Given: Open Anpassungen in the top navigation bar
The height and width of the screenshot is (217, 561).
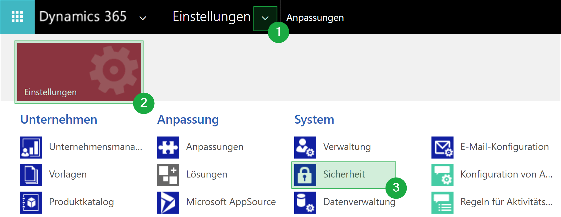Looking at the screenshot, I should [x=315, y=18].
